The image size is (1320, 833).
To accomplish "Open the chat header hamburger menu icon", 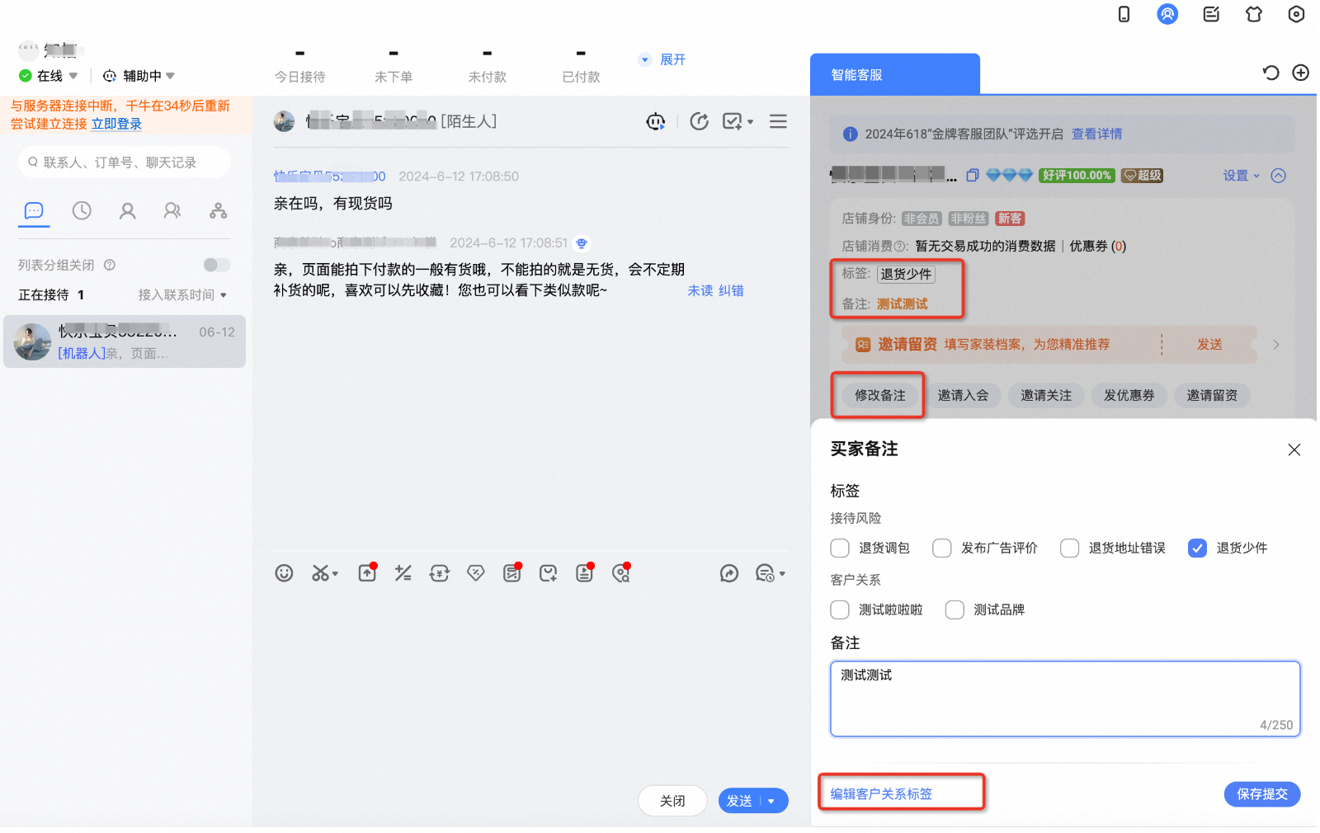I will (x=778, y=121).
